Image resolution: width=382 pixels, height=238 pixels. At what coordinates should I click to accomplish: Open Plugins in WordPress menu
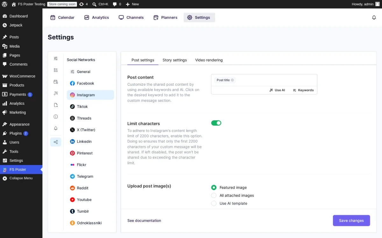[21, 133]
